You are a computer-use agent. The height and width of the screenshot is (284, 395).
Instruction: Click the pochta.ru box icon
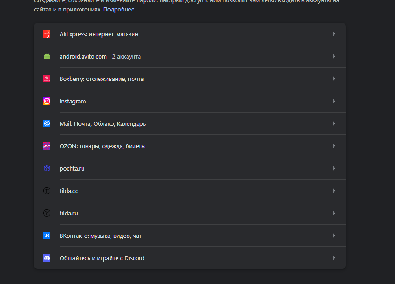[x=47, y=168]
